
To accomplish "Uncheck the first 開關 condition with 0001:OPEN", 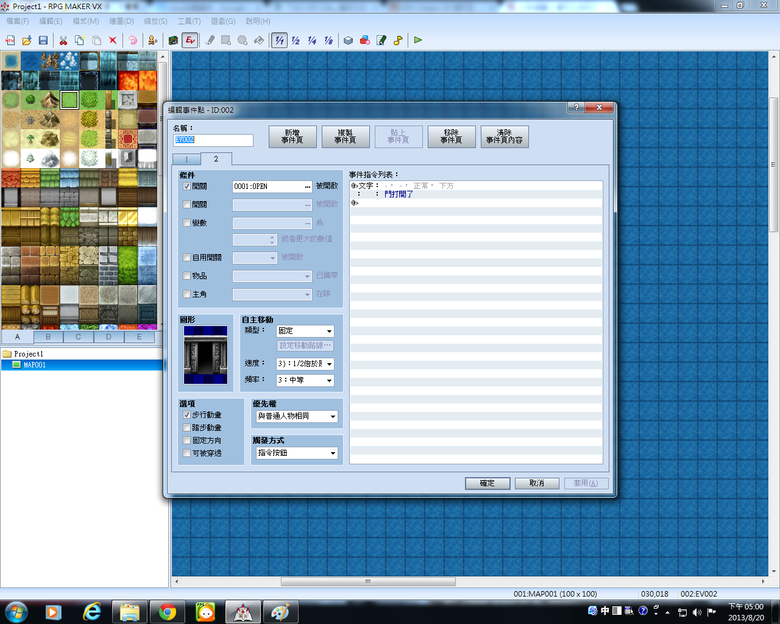I will [187, 186].
